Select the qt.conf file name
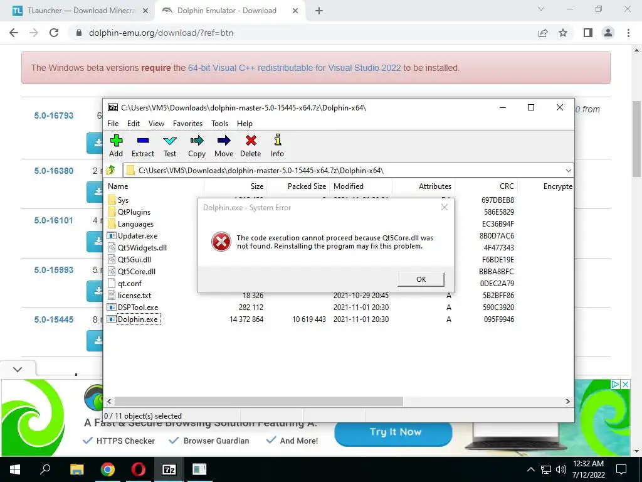 click(x=130, y=284)
